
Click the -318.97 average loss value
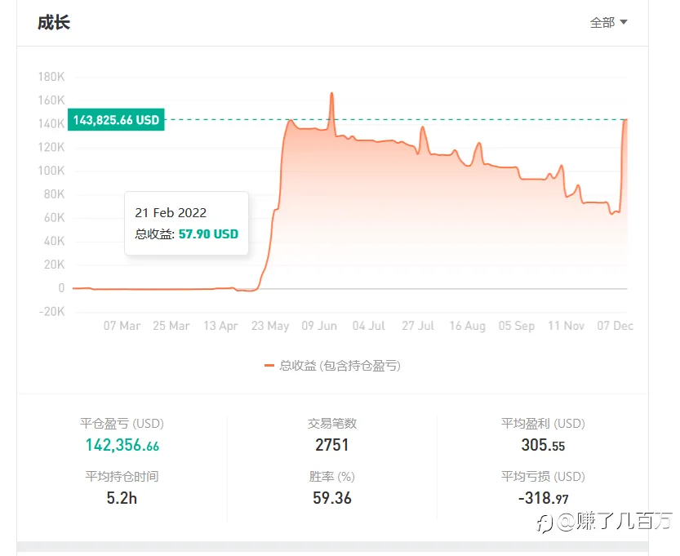543,498
